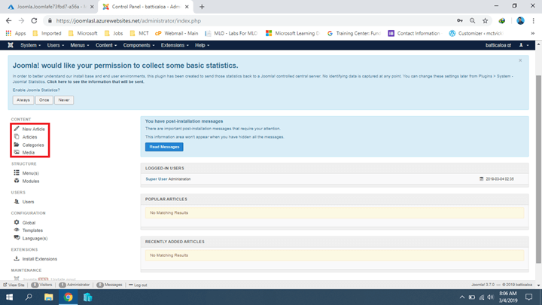Click the Read Messages button

(164, 147)
